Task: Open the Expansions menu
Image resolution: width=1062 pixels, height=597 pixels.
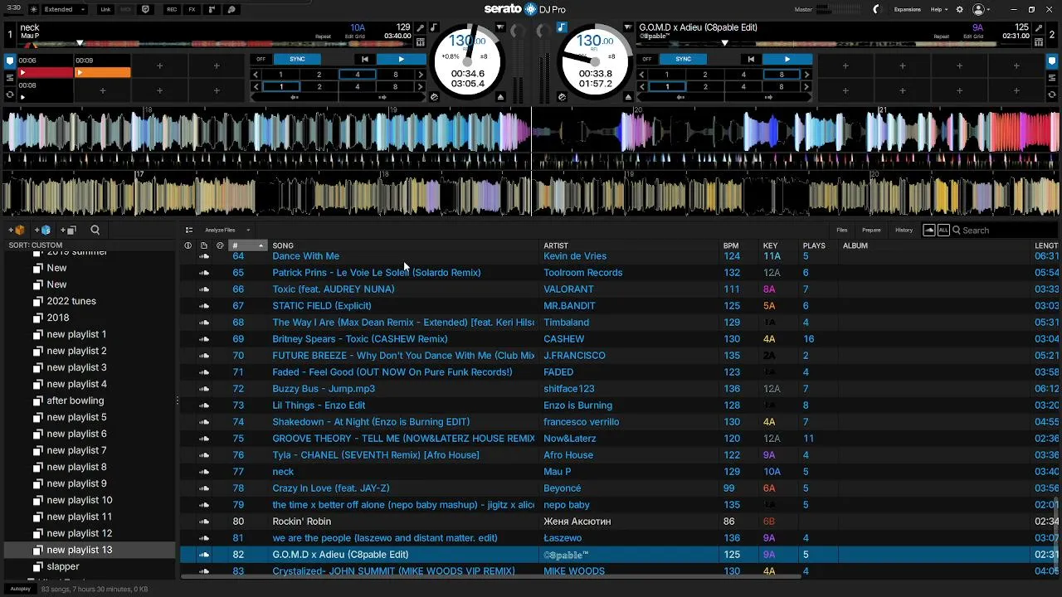Action: pos(907,9)
